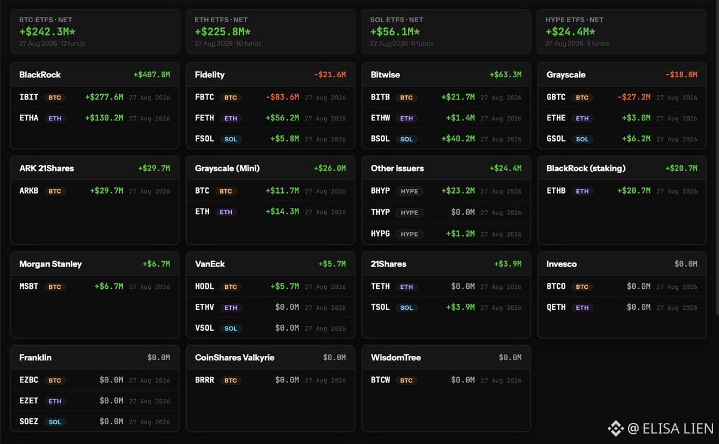The width and height of the screenshot is (719, 444).
Task: Click the ETHB ticker
Action: pos(556,191)
